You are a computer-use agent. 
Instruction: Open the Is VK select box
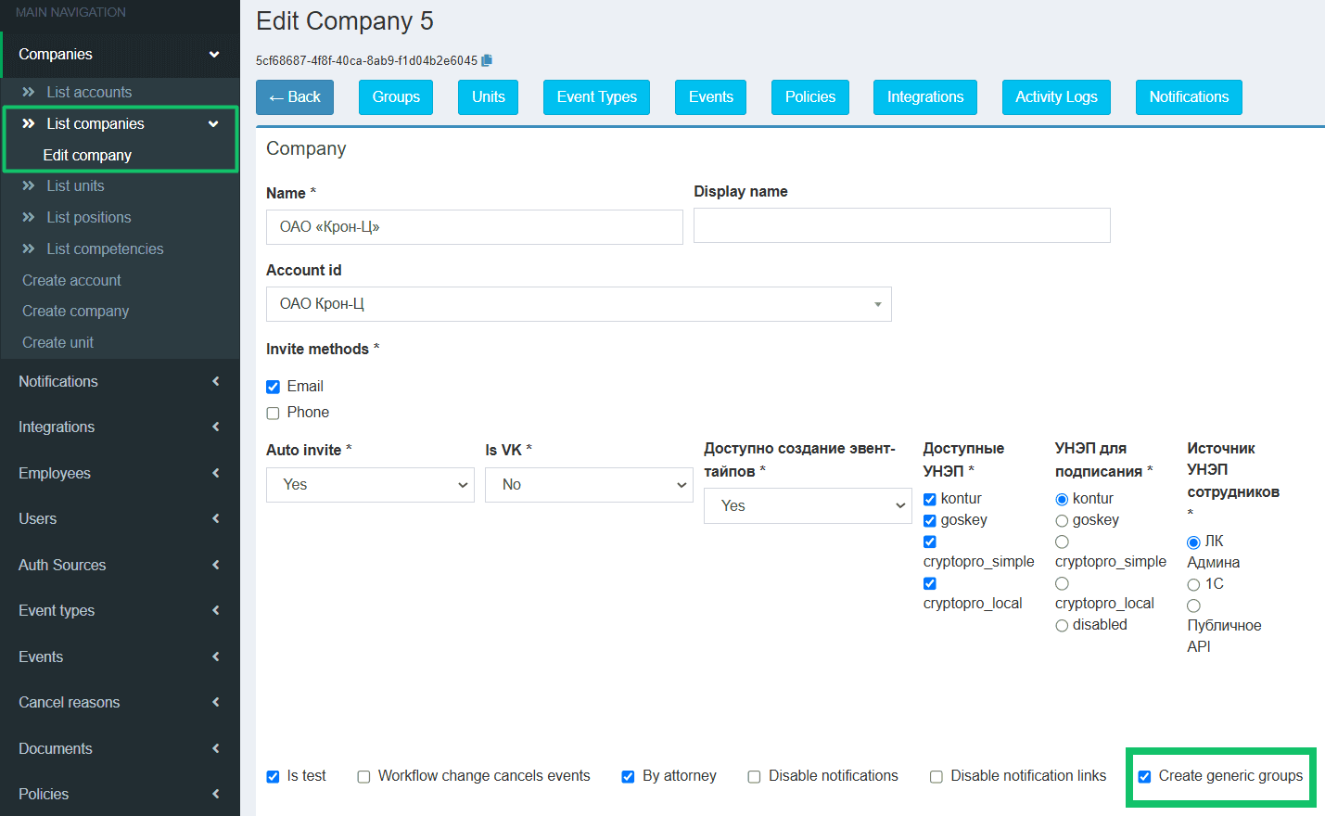(x=589, y=485)
